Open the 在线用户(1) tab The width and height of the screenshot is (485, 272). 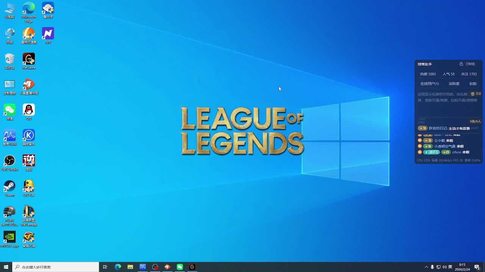pyautogui.click(x=429, y=84)
